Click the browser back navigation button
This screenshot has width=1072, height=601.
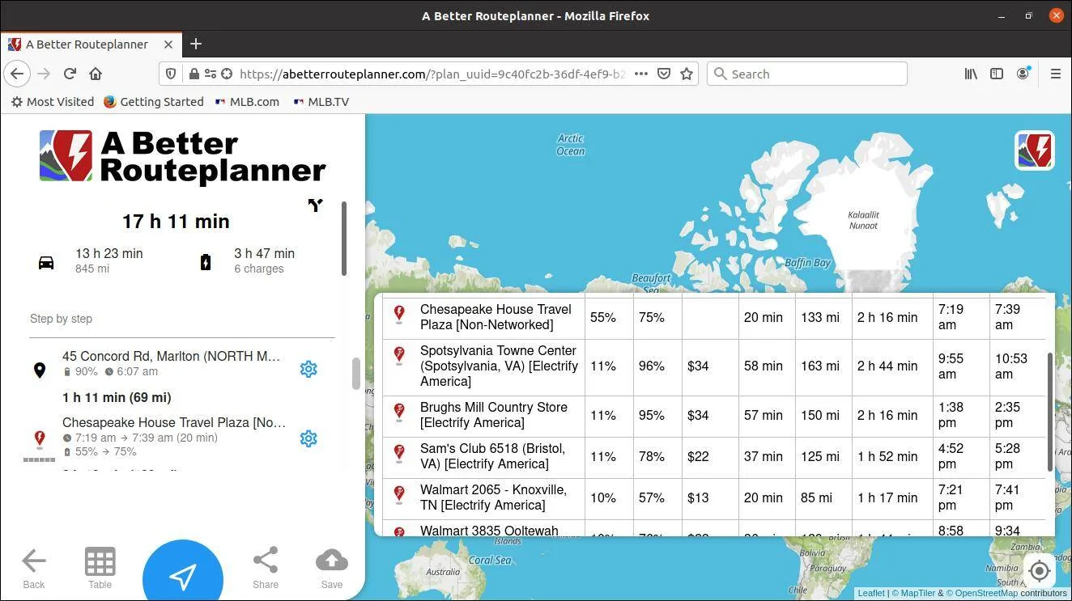[17, 74]
